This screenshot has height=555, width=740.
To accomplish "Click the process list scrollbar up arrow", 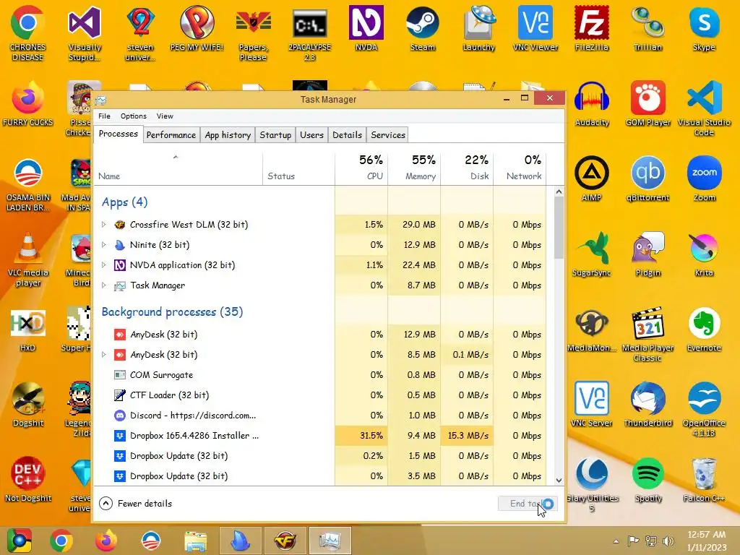I will pyautogui.click(x=559, y=192).
